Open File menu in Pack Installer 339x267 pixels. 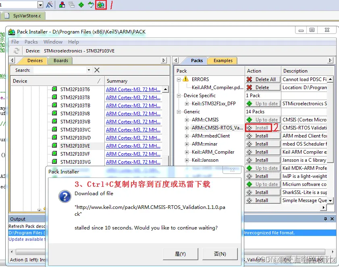click(15, 42)
